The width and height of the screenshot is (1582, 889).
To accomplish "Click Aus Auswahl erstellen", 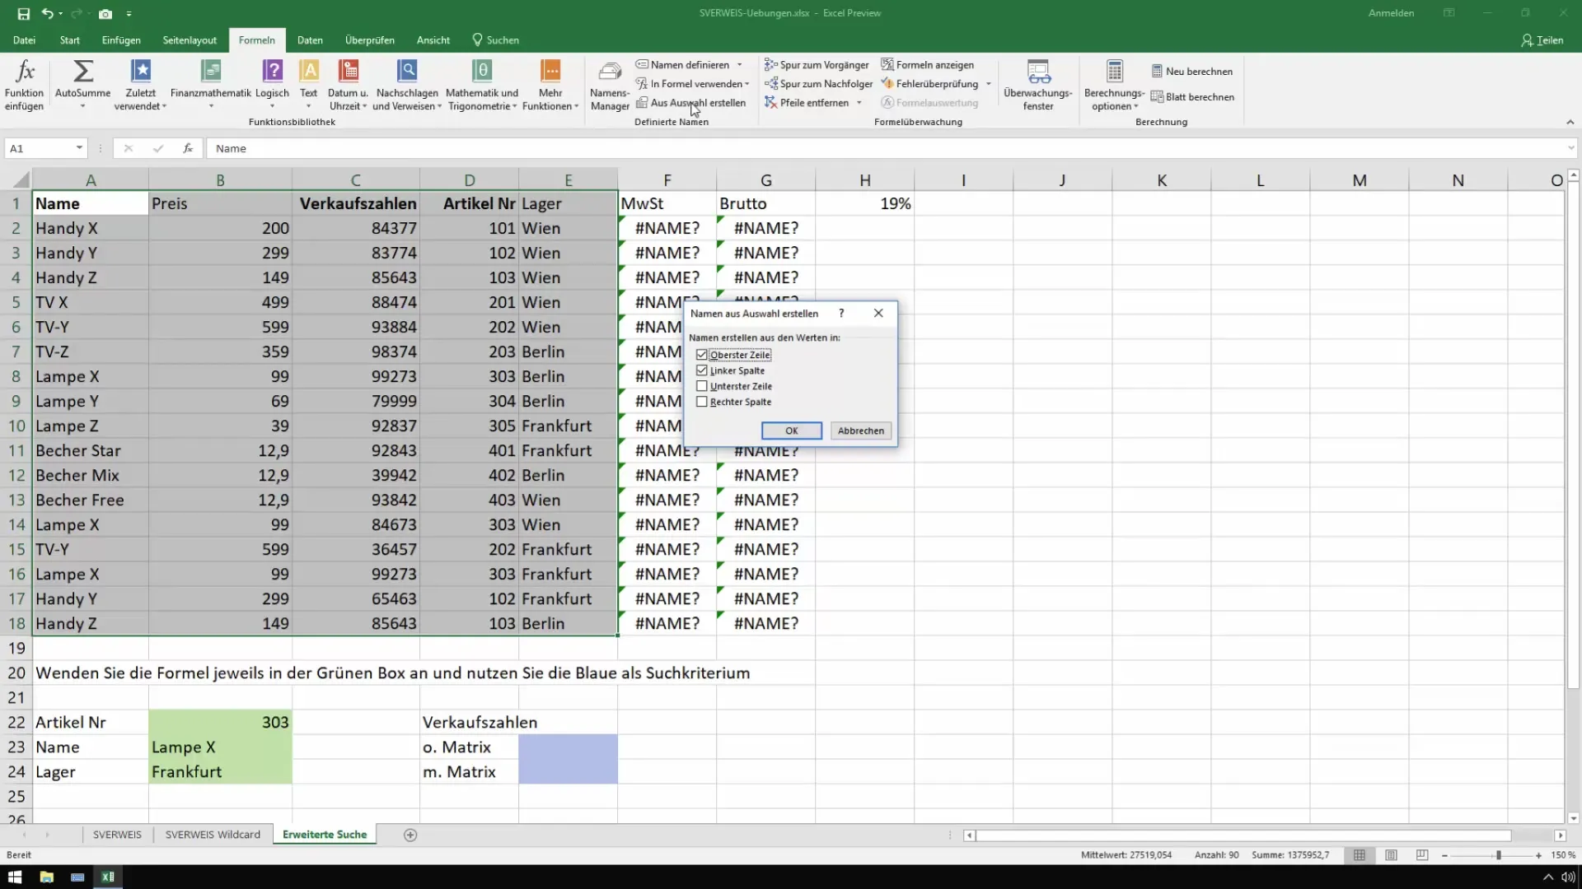I will point(690,103).
